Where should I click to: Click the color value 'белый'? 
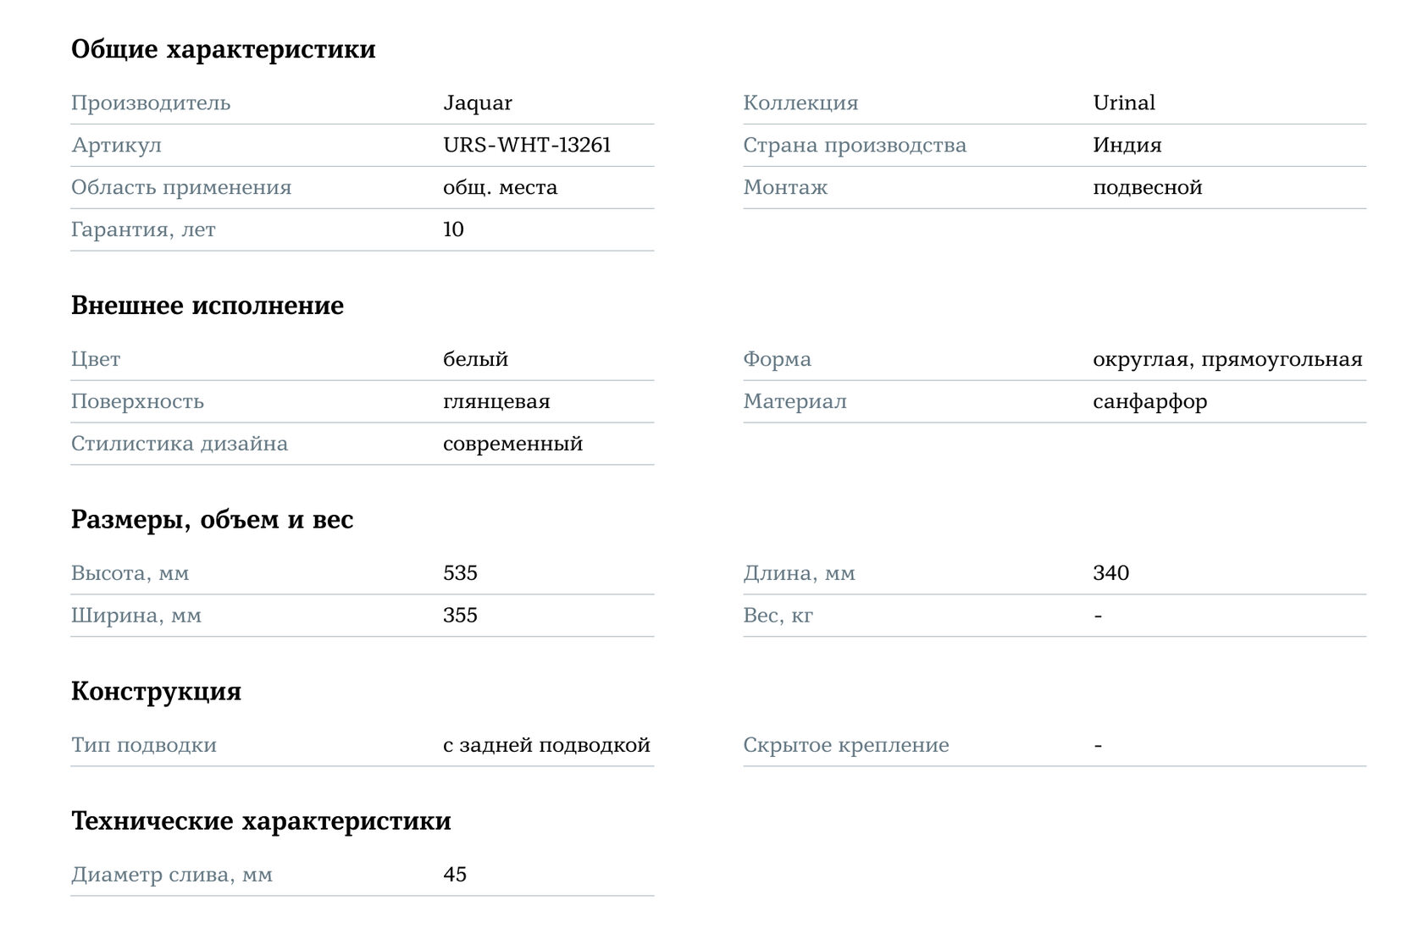click(475, 360)
